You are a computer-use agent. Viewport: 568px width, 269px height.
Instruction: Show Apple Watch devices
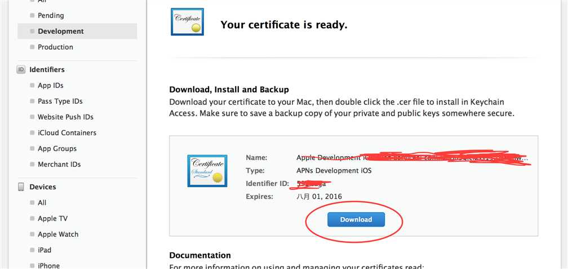tap(58, 234)
